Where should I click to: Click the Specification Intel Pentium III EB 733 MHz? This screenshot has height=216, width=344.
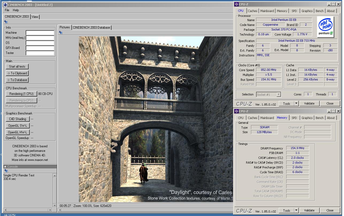tap(297, 41)
